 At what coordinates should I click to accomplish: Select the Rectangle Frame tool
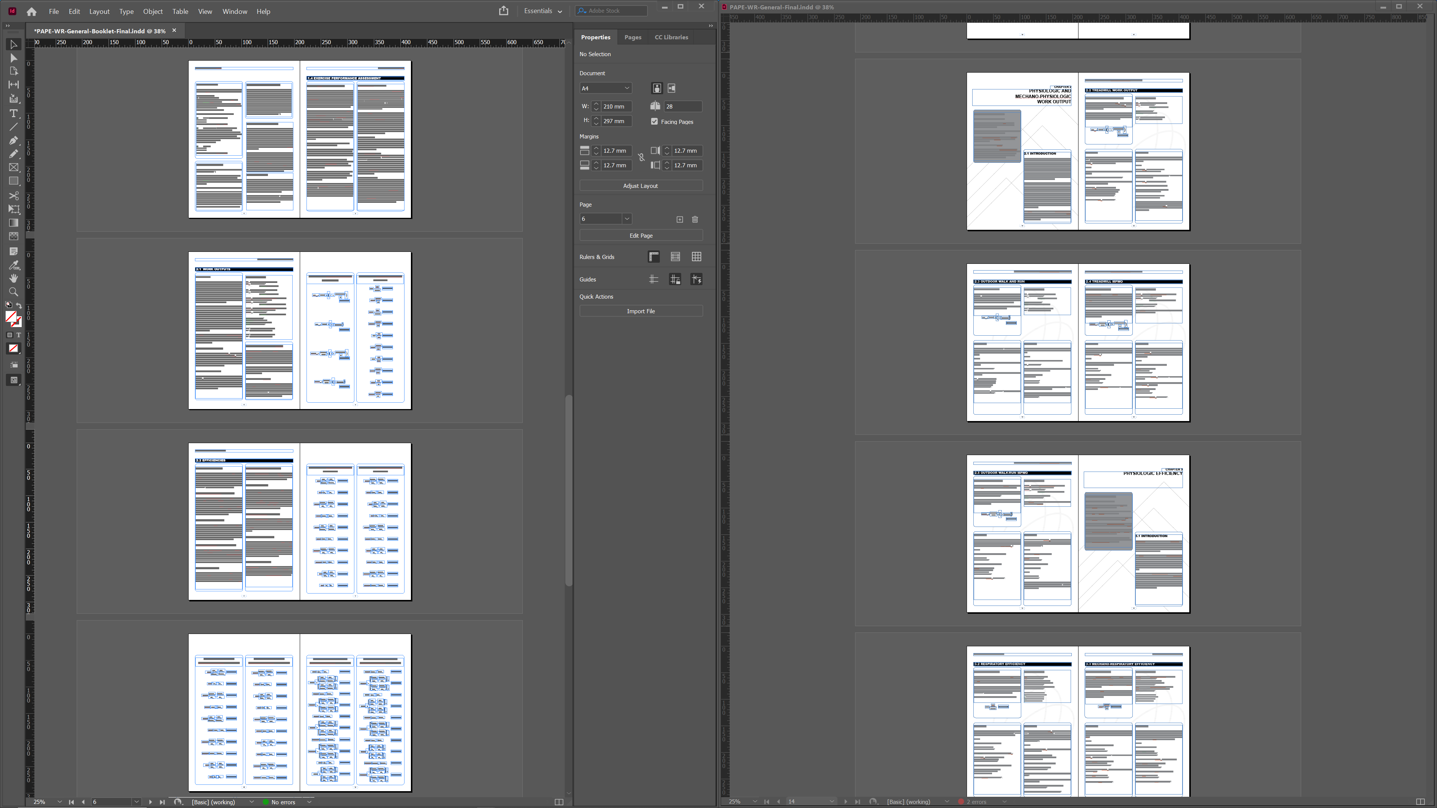(13, 167)
